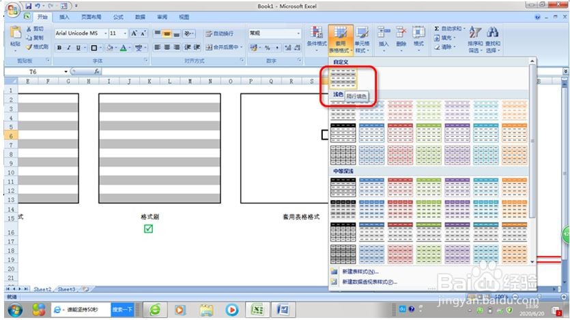
Task: Choose 新建数据透视表样式(P)... entry
Action: coord(370,282)
